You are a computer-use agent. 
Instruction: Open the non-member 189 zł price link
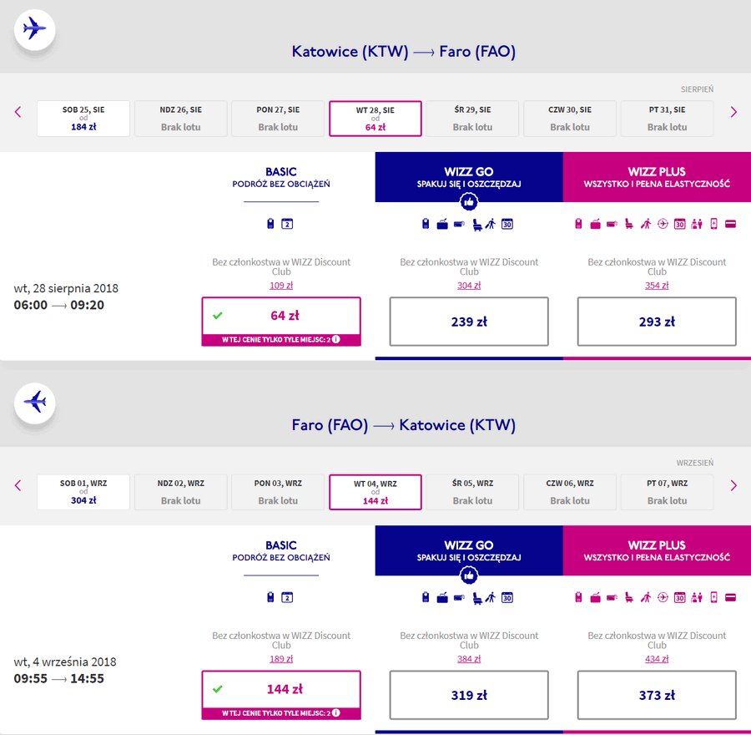pyautogui.click(x=281, y=659)
